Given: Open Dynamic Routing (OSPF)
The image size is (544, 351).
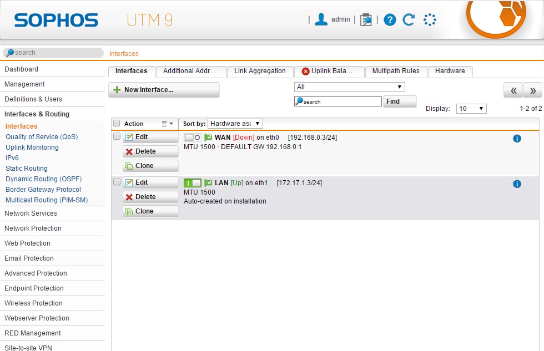Looking at the screenshot, I should pos(43,179).
